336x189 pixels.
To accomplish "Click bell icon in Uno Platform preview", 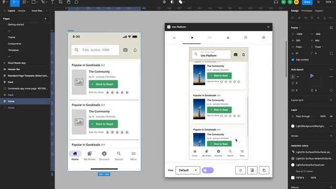I will tap(244, 55).
